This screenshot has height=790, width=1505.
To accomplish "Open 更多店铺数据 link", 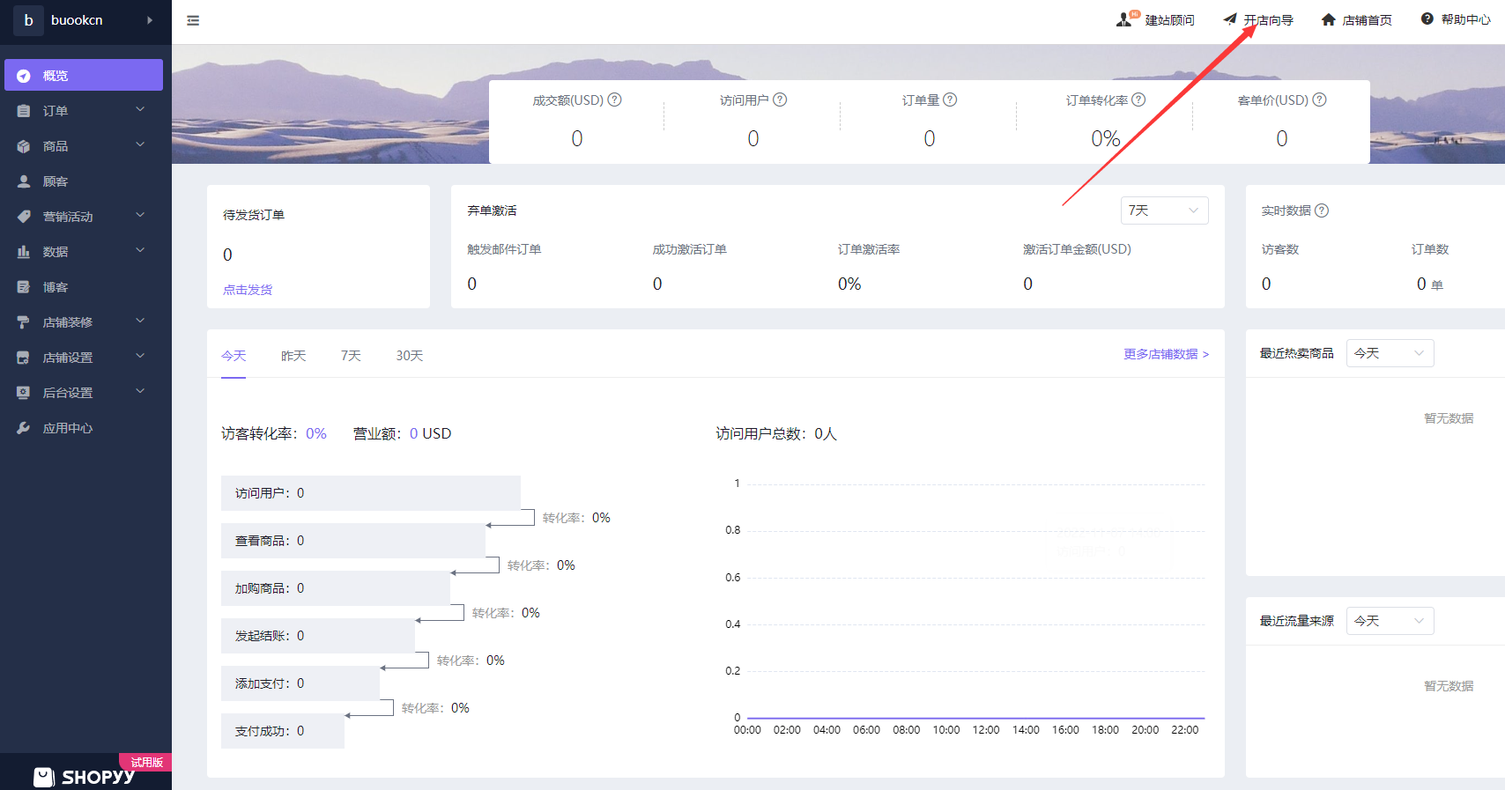I will (1166, 354).
